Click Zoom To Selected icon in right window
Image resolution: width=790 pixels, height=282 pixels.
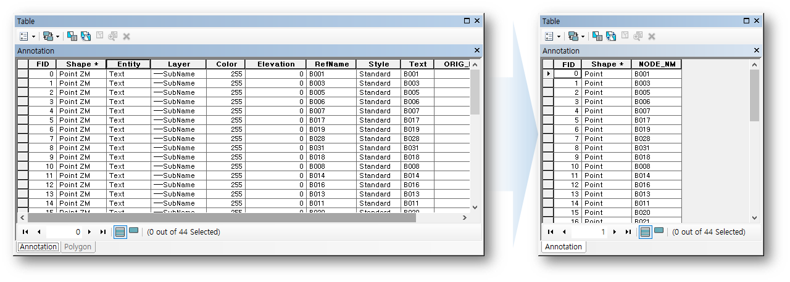(638, 36)
